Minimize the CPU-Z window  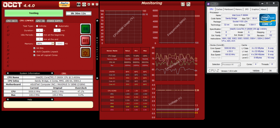point(262,3)
